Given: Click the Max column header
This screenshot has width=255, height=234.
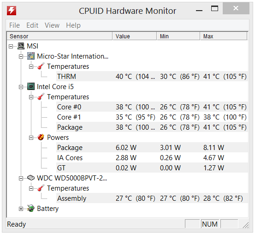Looking at the screenshot, I should coord(224,36).
